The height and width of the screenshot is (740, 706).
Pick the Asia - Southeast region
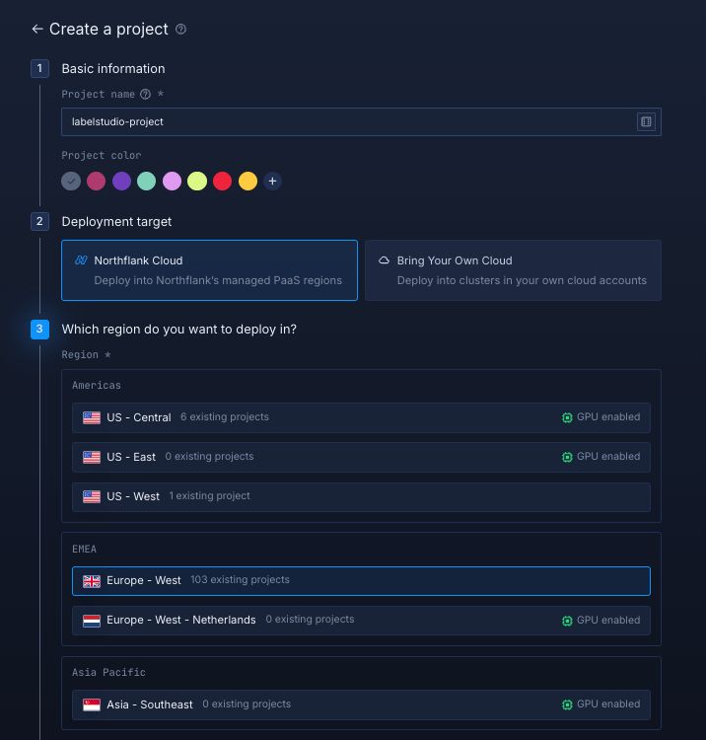361,704
